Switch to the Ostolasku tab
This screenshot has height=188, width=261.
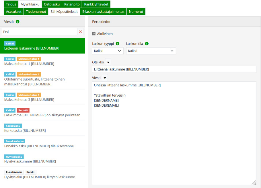coord(52,4)
